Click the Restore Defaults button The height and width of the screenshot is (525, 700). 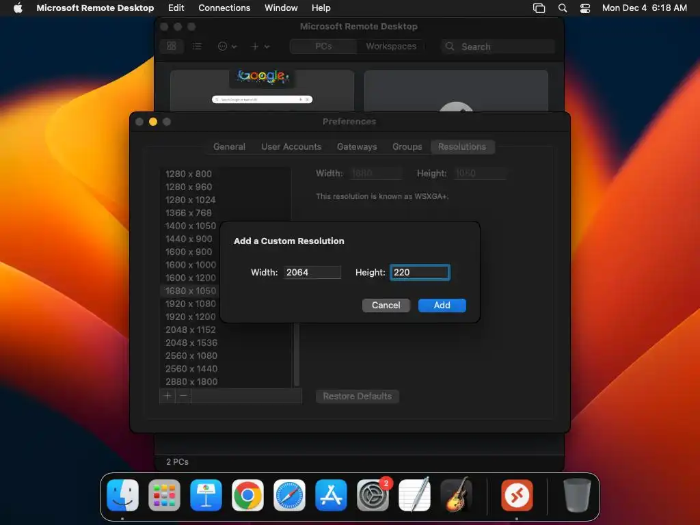pyautogui.click(x=357, y=396)
